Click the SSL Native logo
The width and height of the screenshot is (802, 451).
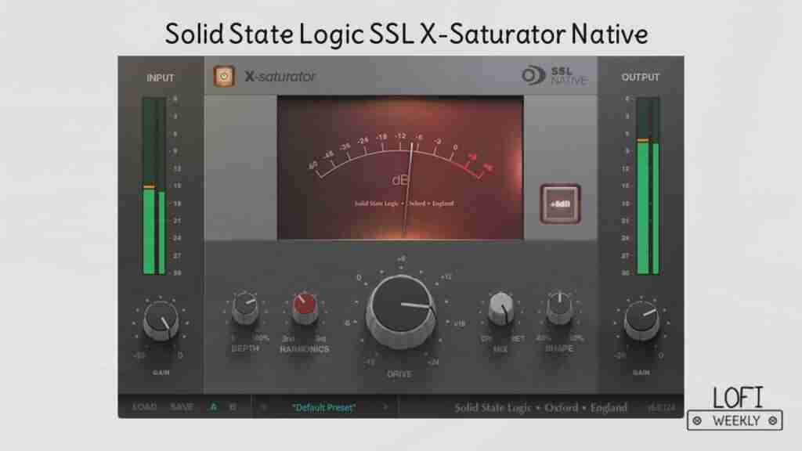pos(555,76)
